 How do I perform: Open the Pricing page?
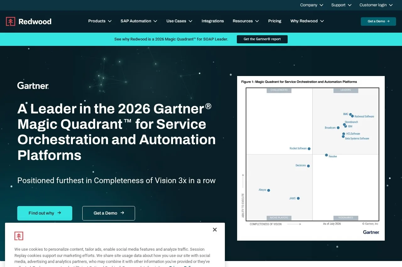tap(275, 21)
